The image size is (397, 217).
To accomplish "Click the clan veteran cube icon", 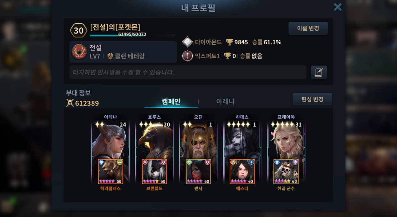I will [x=110, y=56].
